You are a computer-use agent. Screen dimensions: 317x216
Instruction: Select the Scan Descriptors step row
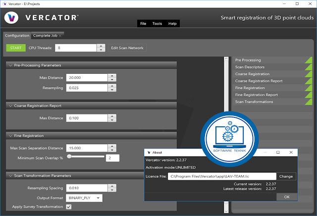click(272, 67)
